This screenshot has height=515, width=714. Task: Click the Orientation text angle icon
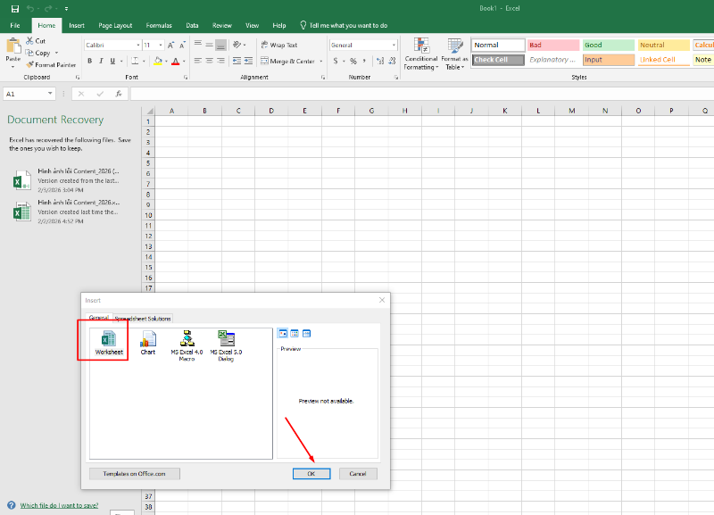point(237,45)
